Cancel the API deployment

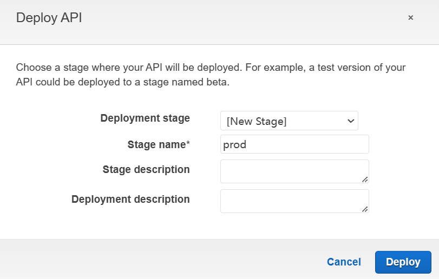pyautogui.click(x=344, y=262)
